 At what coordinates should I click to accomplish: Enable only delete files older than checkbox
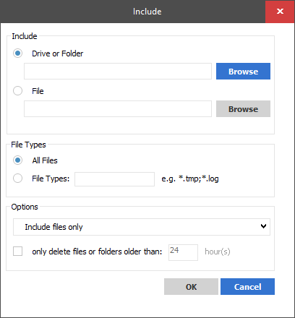coord(17,252)
